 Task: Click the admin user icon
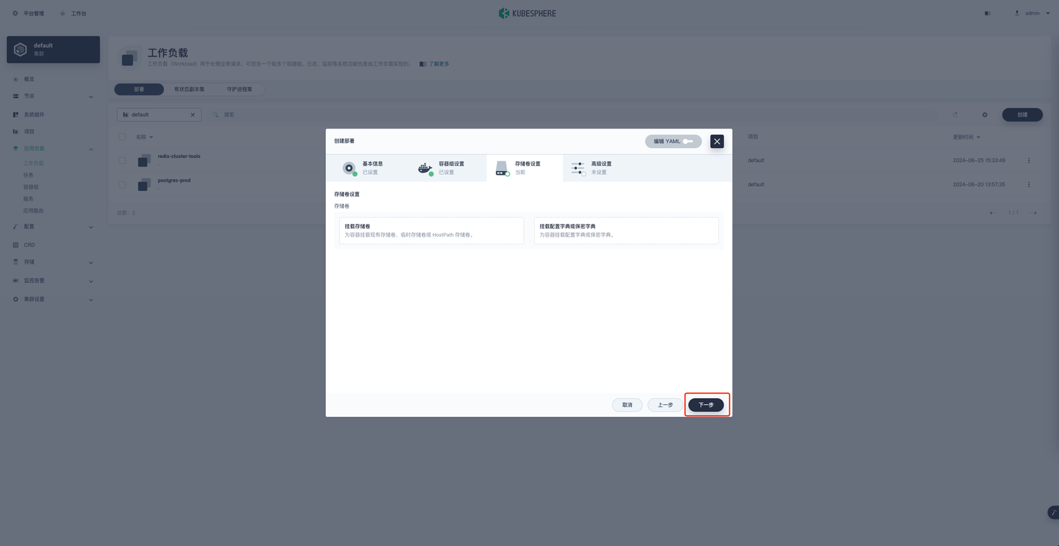1017,13
